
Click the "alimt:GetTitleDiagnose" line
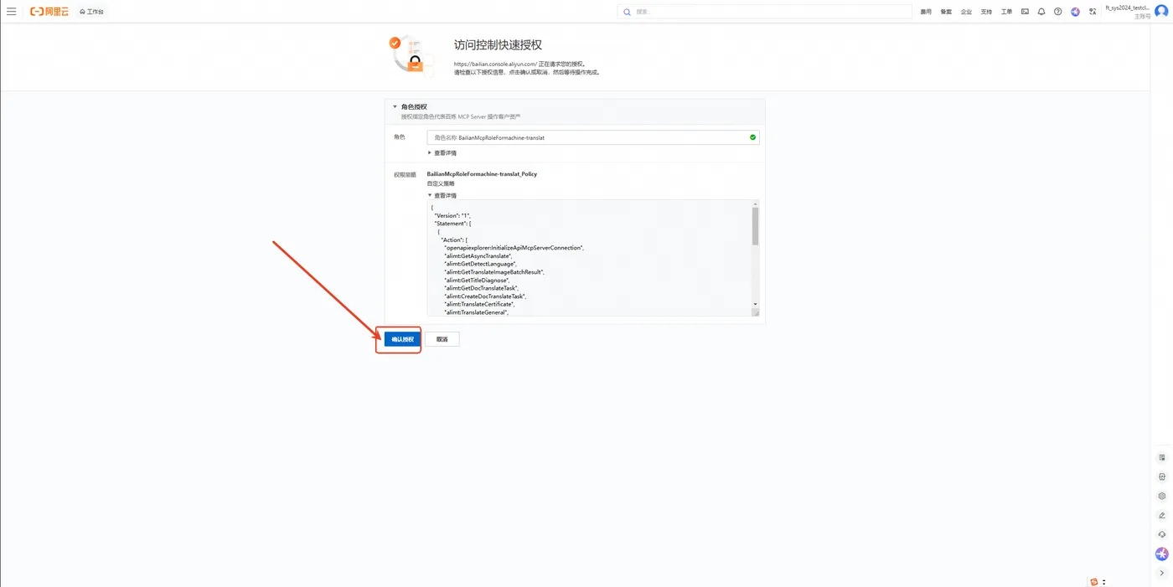click(478, 281)
